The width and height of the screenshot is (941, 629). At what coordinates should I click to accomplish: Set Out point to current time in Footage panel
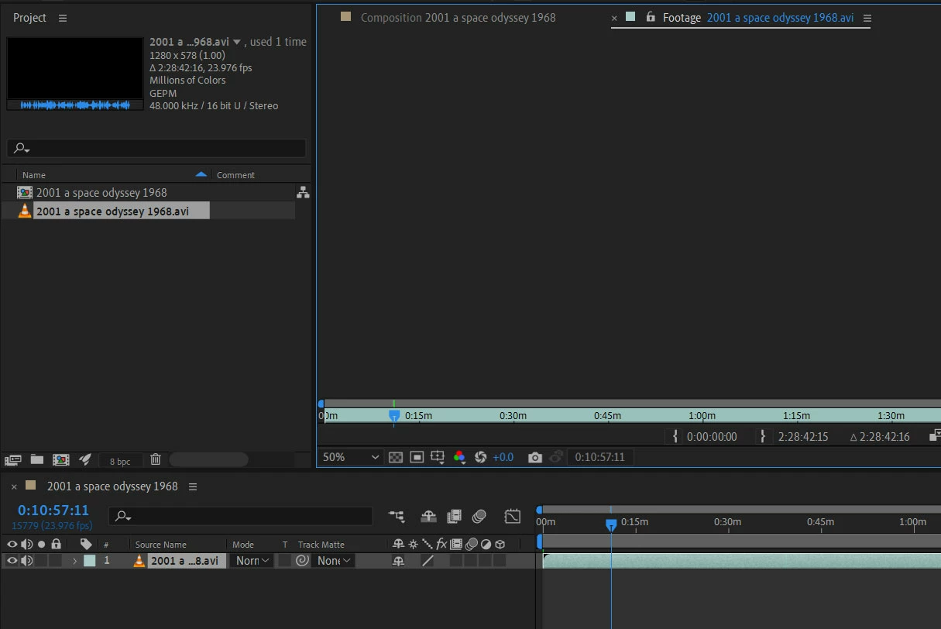[763, 436]
